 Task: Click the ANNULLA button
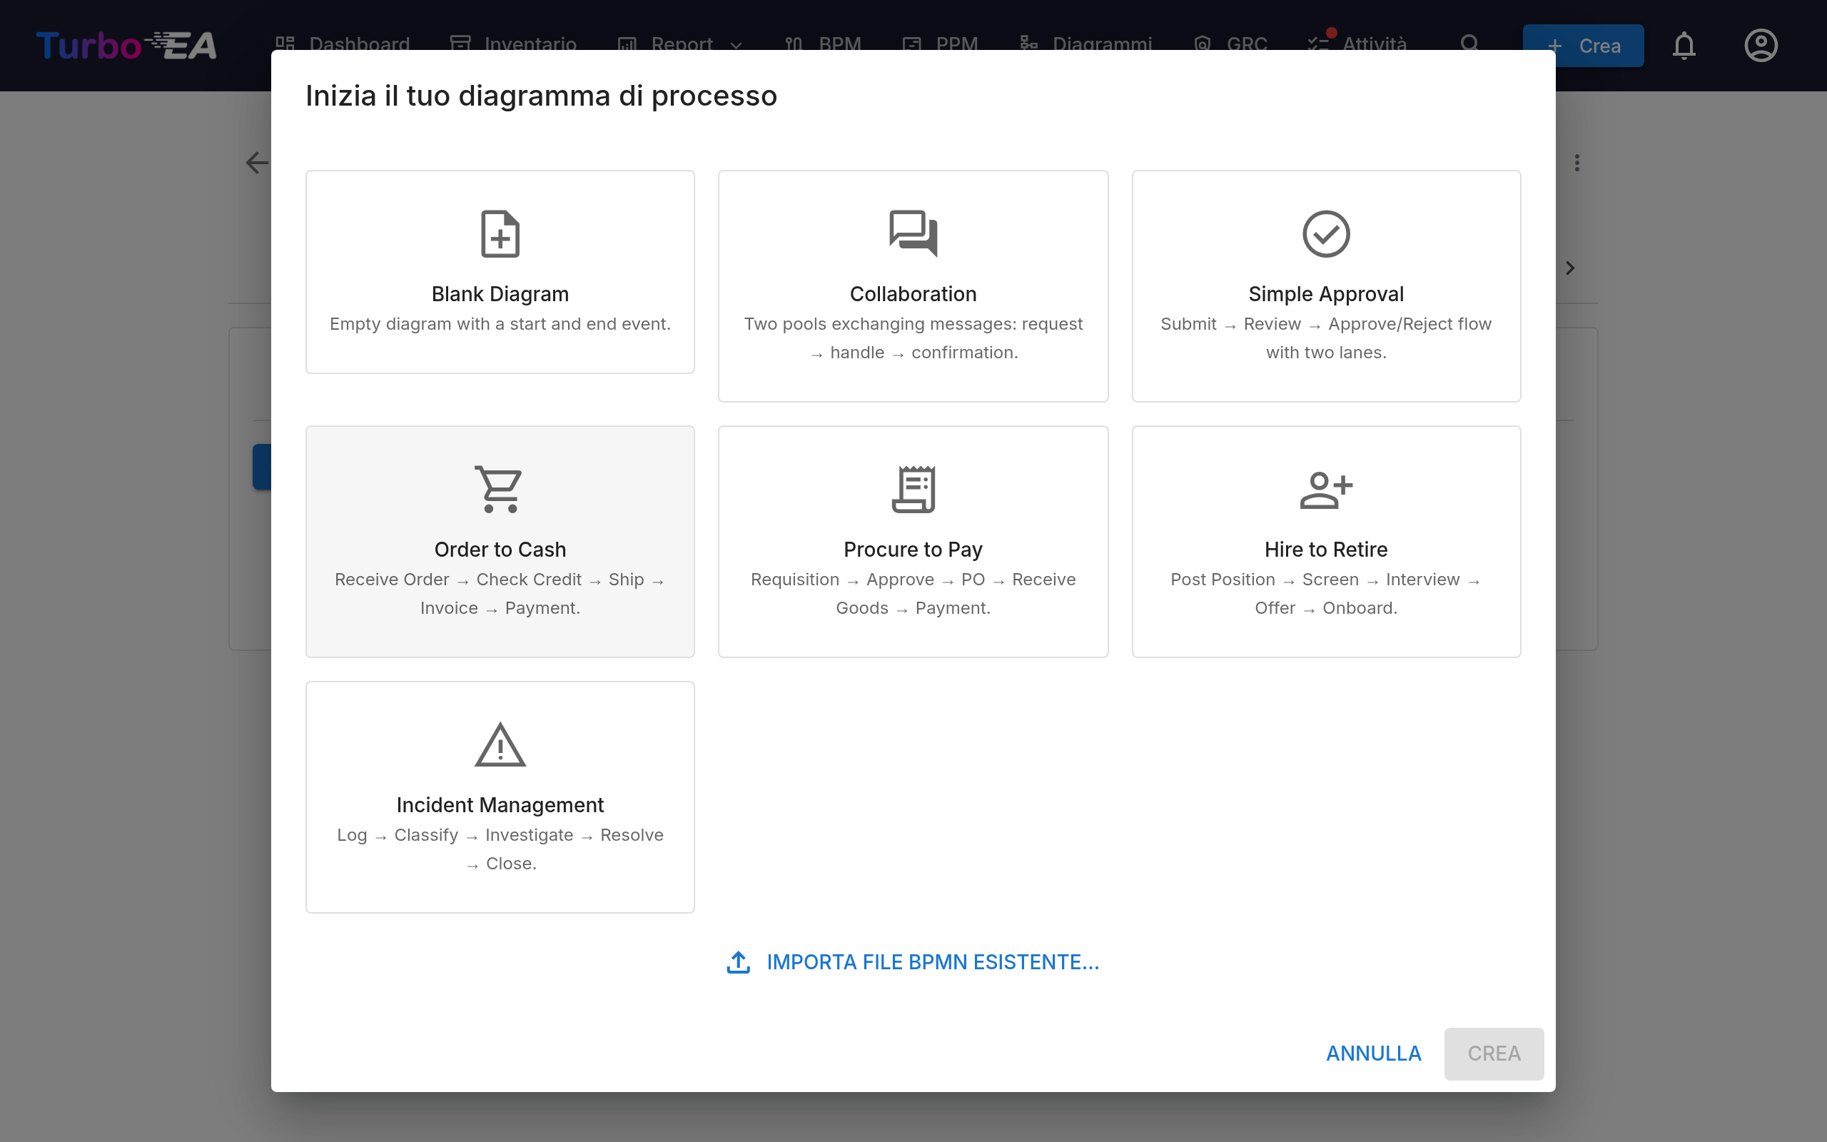[x=1373, y=1053]
